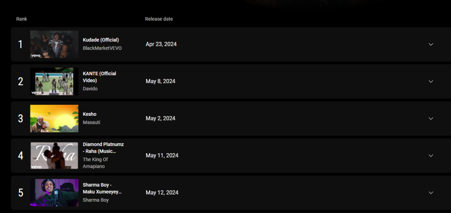Open the Masauti artist link
The height and width of the screenshot is (213, 451).
[x=92, y=122]
